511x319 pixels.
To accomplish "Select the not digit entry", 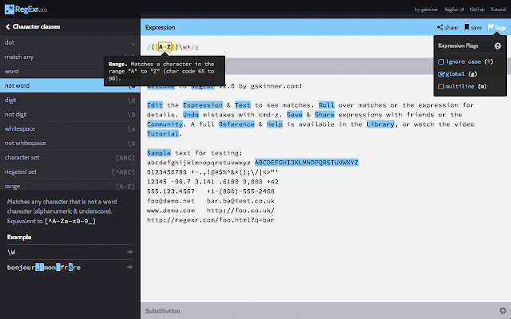I will tap(69, 114).
